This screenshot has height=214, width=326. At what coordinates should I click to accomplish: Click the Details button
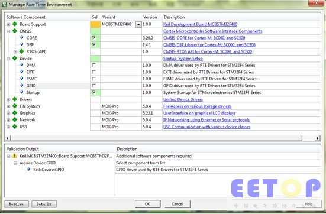coord(44,204)
